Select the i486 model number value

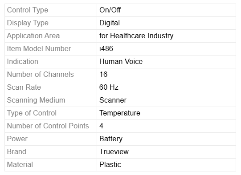pos(106,49)
